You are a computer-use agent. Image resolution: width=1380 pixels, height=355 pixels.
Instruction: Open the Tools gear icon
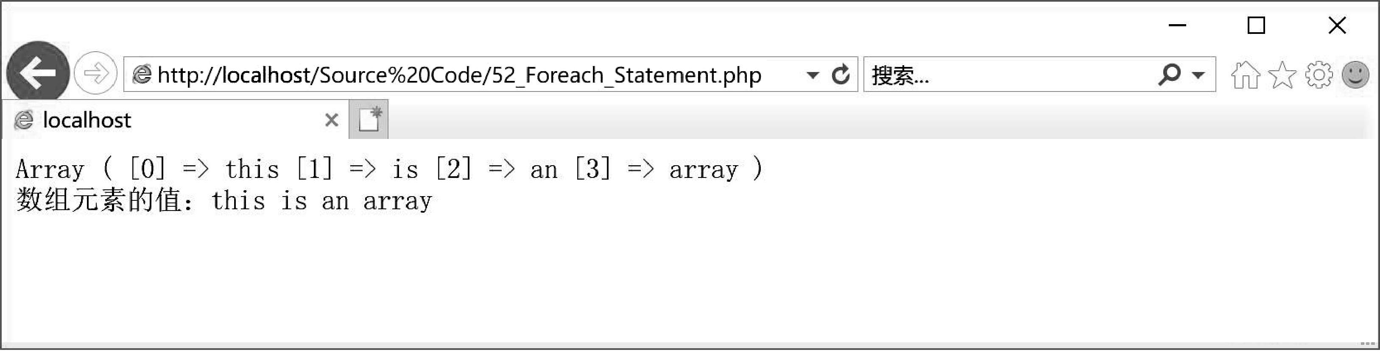(1319, 75)
